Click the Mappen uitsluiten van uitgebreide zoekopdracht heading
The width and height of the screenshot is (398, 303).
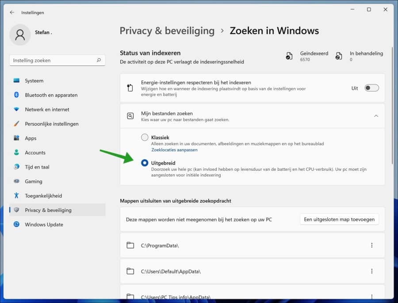coord(176,201)
